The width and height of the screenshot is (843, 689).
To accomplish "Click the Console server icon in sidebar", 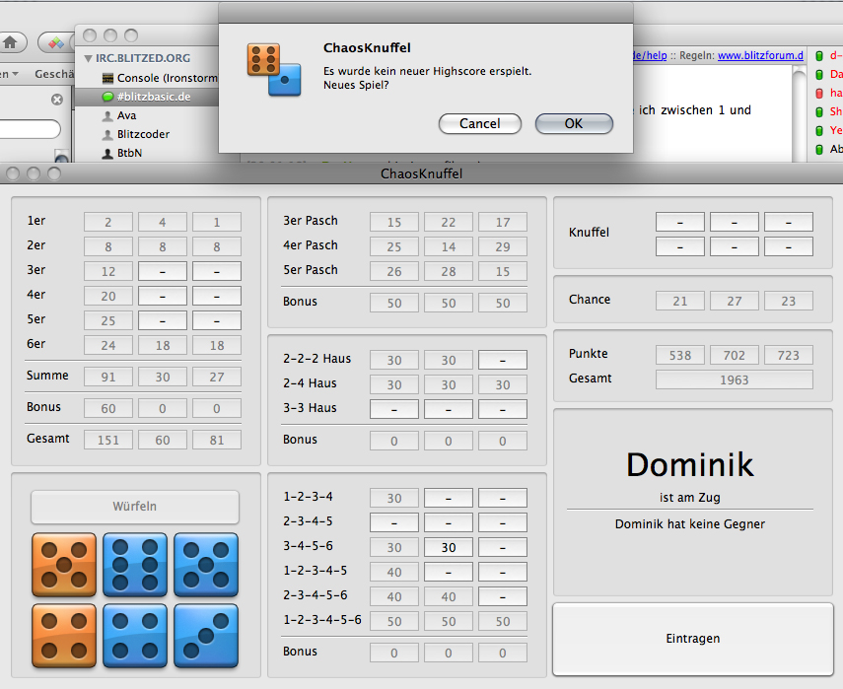I will (107, 78).
